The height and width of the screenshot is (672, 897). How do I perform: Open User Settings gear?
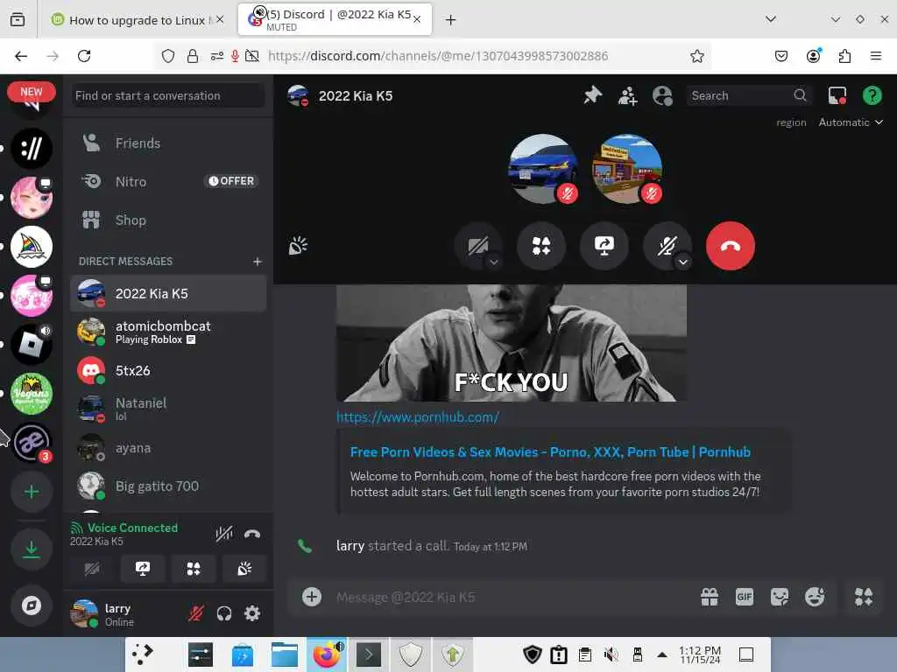252,613
